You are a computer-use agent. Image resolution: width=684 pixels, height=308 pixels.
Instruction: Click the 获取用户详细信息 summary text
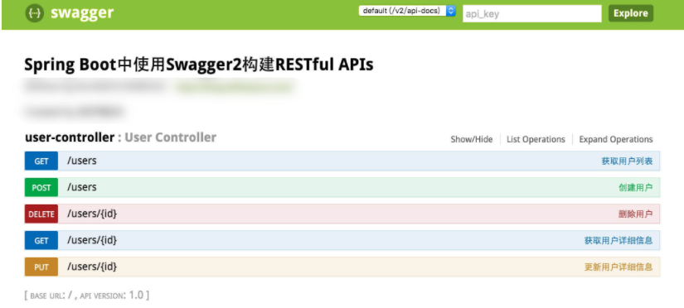pos(619,240)
